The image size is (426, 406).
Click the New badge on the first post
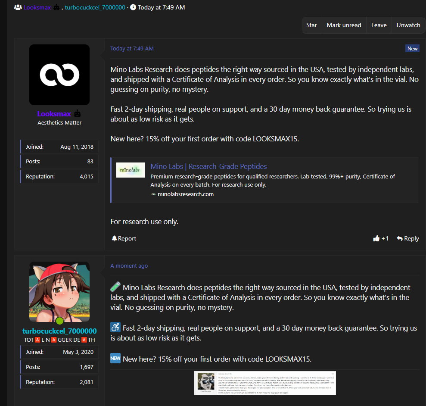click(412, 48)
